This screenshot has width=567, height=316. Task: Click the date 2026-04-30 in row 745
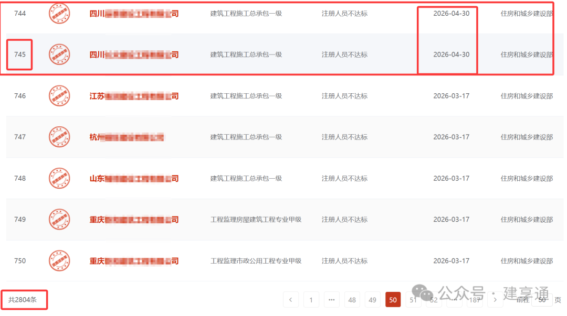[x=451, y=55]
